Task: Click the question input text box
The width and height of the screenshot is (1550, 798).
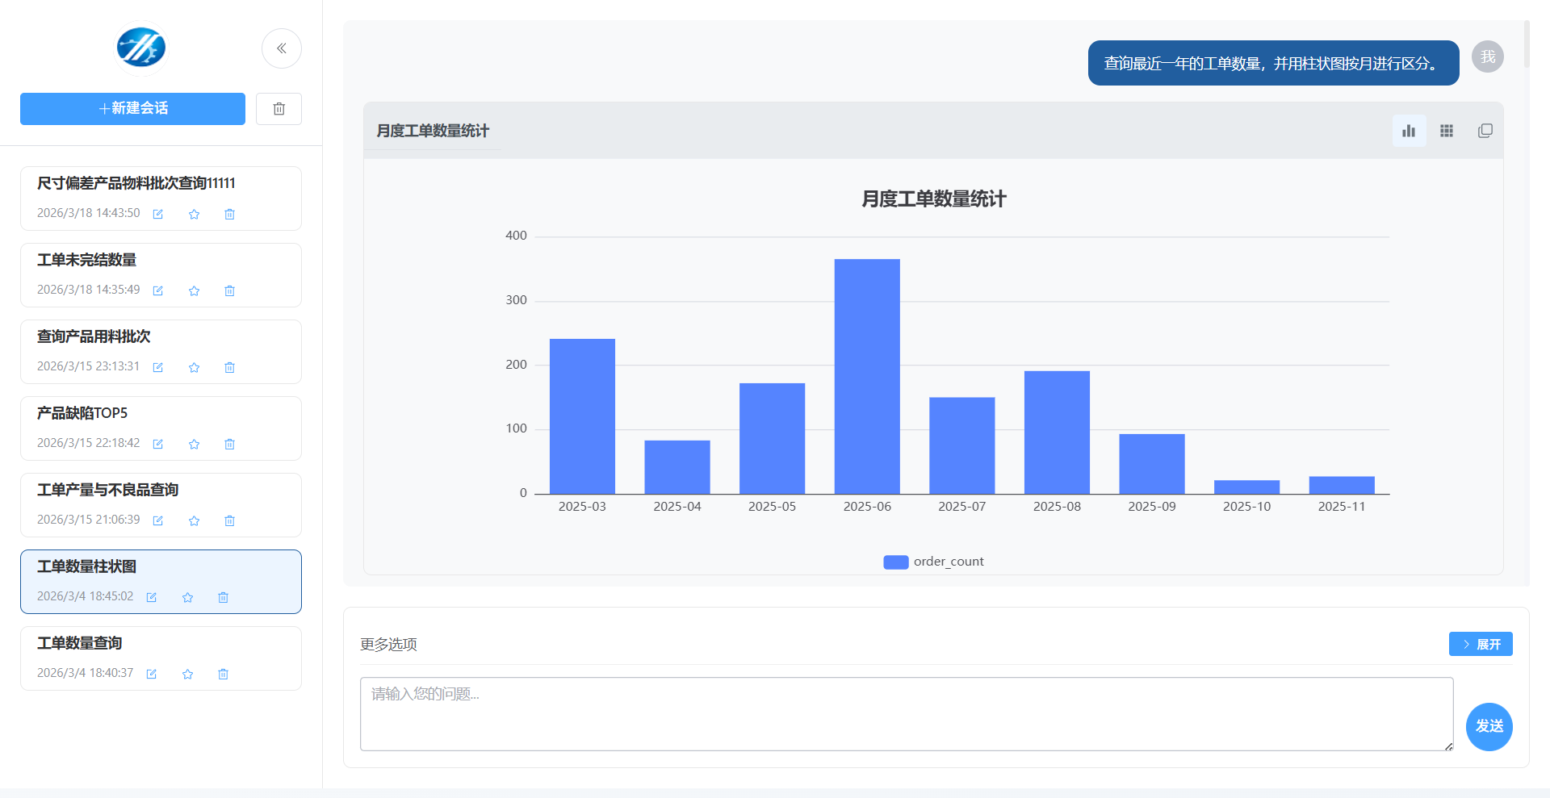Action: [x=906, y=713]
